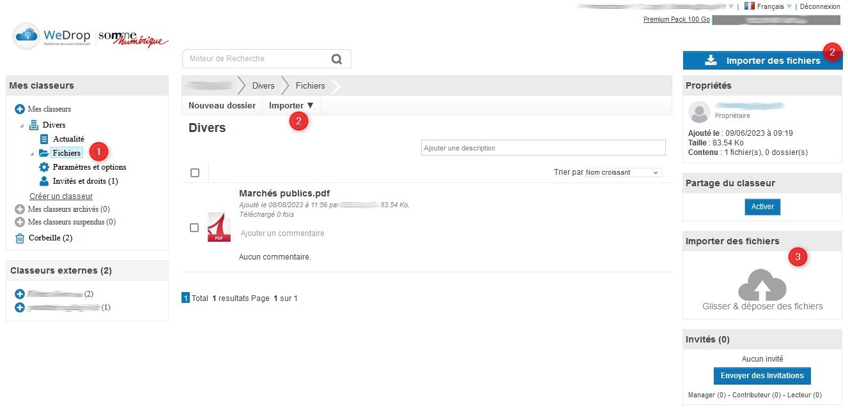
Task: Check the Marchés publics.pdf checkbox
Action: point(194,228)
